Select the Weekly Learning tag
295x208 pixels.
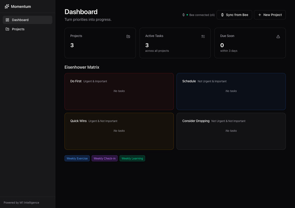(132, 158)
